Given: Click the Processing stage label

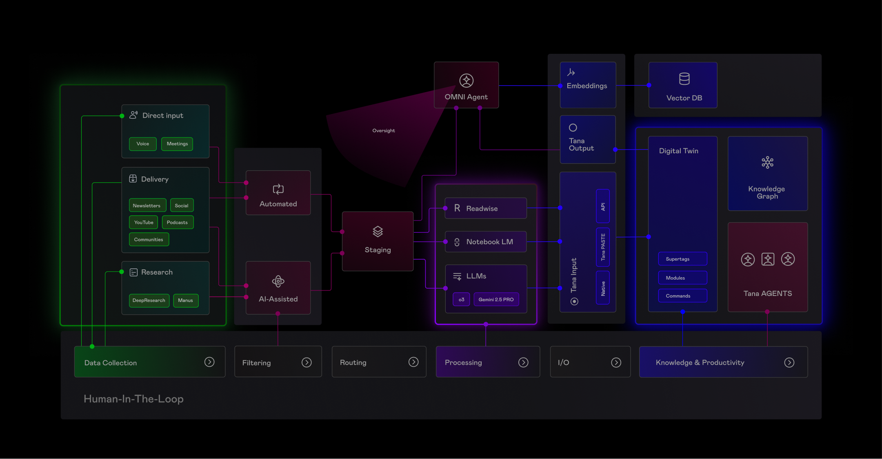Looking at the screenshot, I should 463,362.
